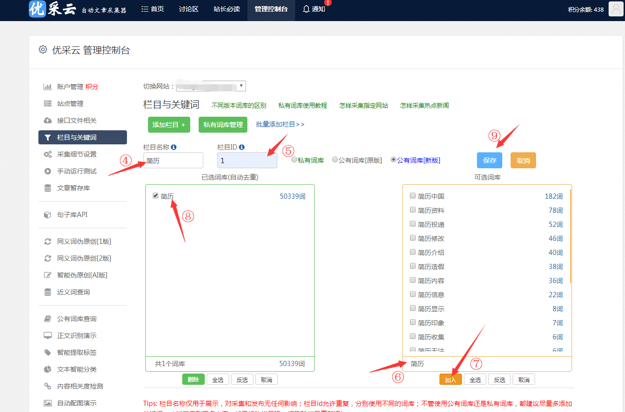Screen dimensions: 625x412
Task: Click the 采集细节设置 gears icon
Action: (x=47, y=154)
